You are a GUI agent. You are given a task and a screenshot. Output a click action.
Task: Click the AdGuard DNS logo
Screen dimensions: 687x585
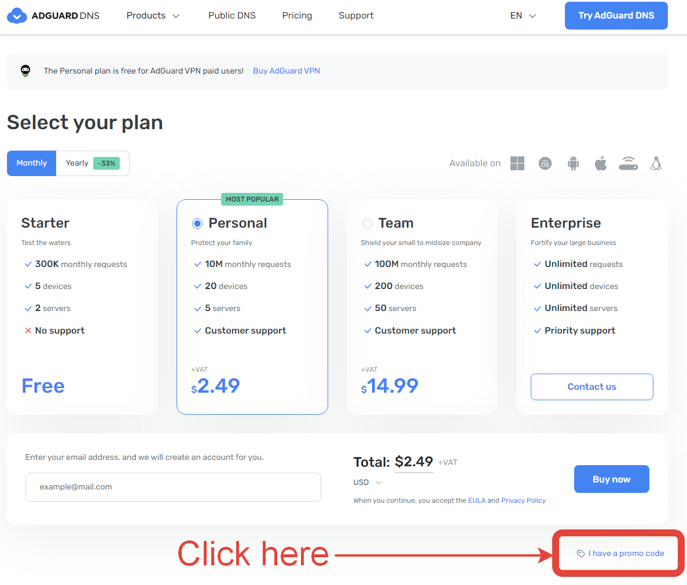tap(53, 16)
